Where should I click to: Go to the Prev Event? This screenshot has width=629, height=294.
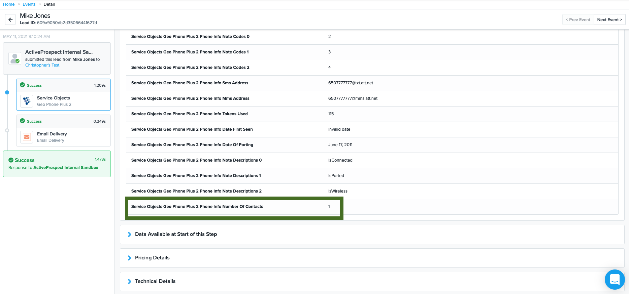pyautogui.click(x=578, y=20)
